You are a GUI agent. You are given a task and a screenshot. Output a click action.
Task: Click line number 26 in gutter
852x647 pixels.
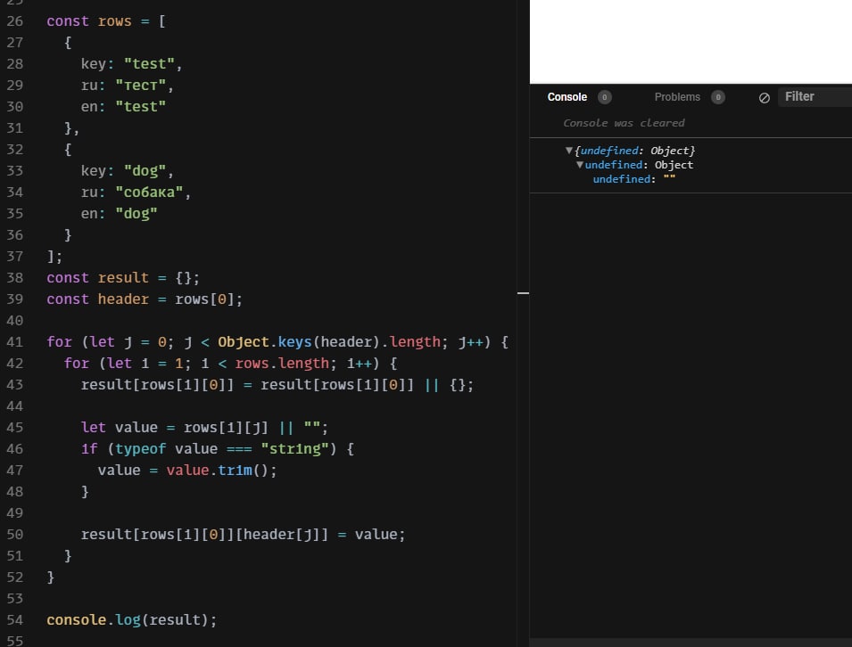click(14, 21)
